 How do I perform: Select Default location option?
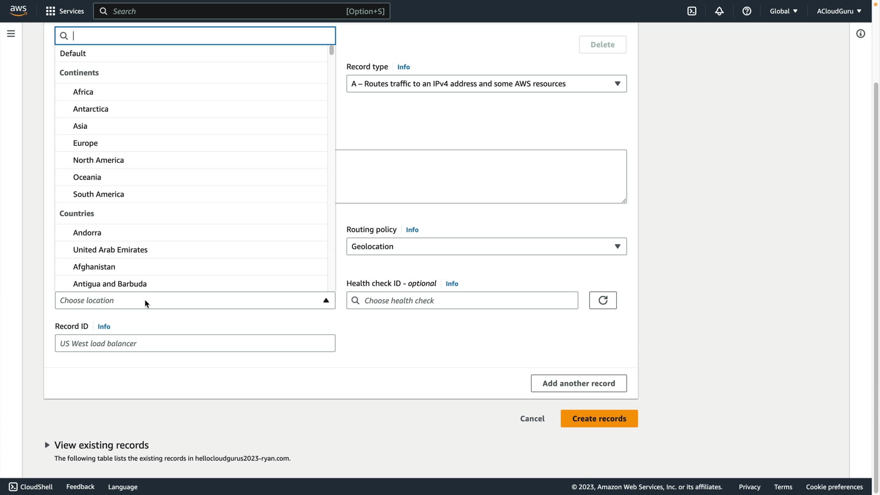coord(73,54)
